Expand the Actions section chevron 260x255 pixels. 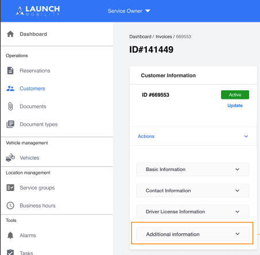246,136
